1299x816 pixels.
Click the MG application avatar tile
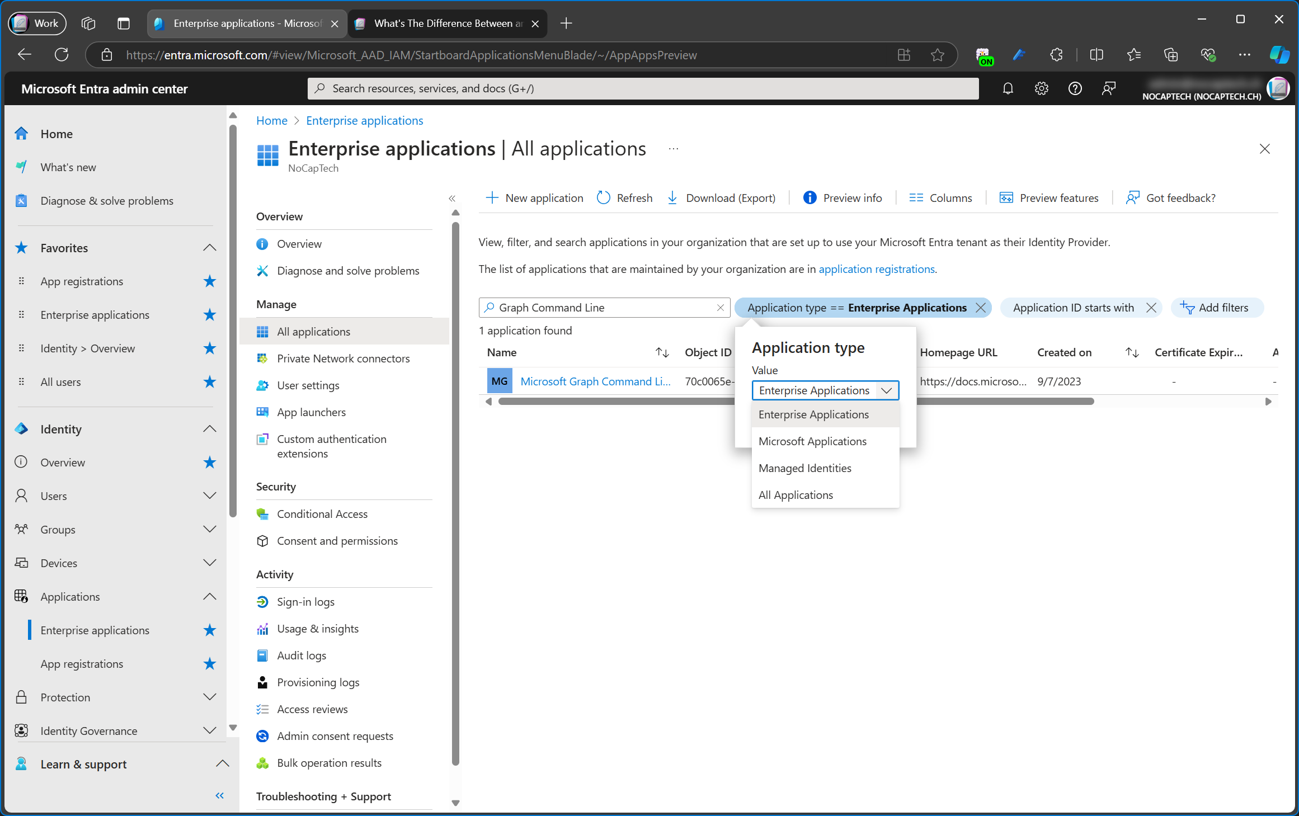click(x=500, y=381)
